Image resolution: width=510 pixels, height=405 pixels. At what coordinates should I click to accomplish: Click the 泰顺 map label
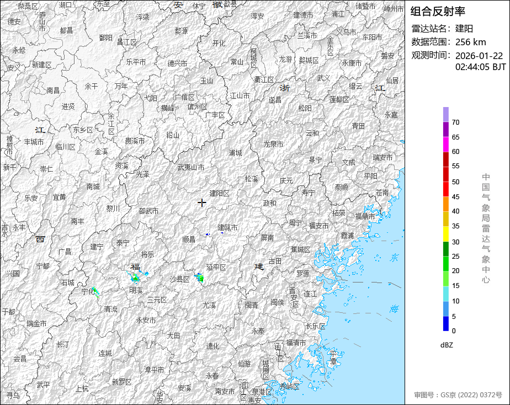[x=341, y=187]
